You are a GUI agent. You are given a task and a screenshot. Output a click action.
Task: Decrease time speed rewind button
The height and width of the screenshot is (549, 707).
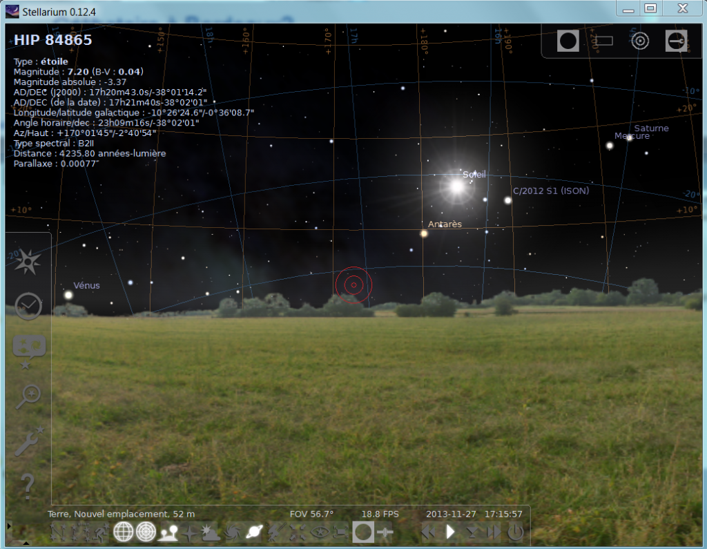(429, 532)
